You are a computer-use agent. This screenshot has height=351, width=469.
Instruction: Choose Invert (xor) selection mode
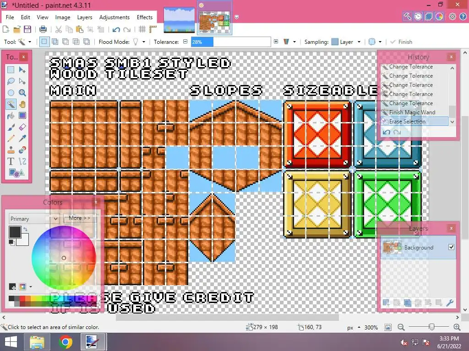pos(87,42)
